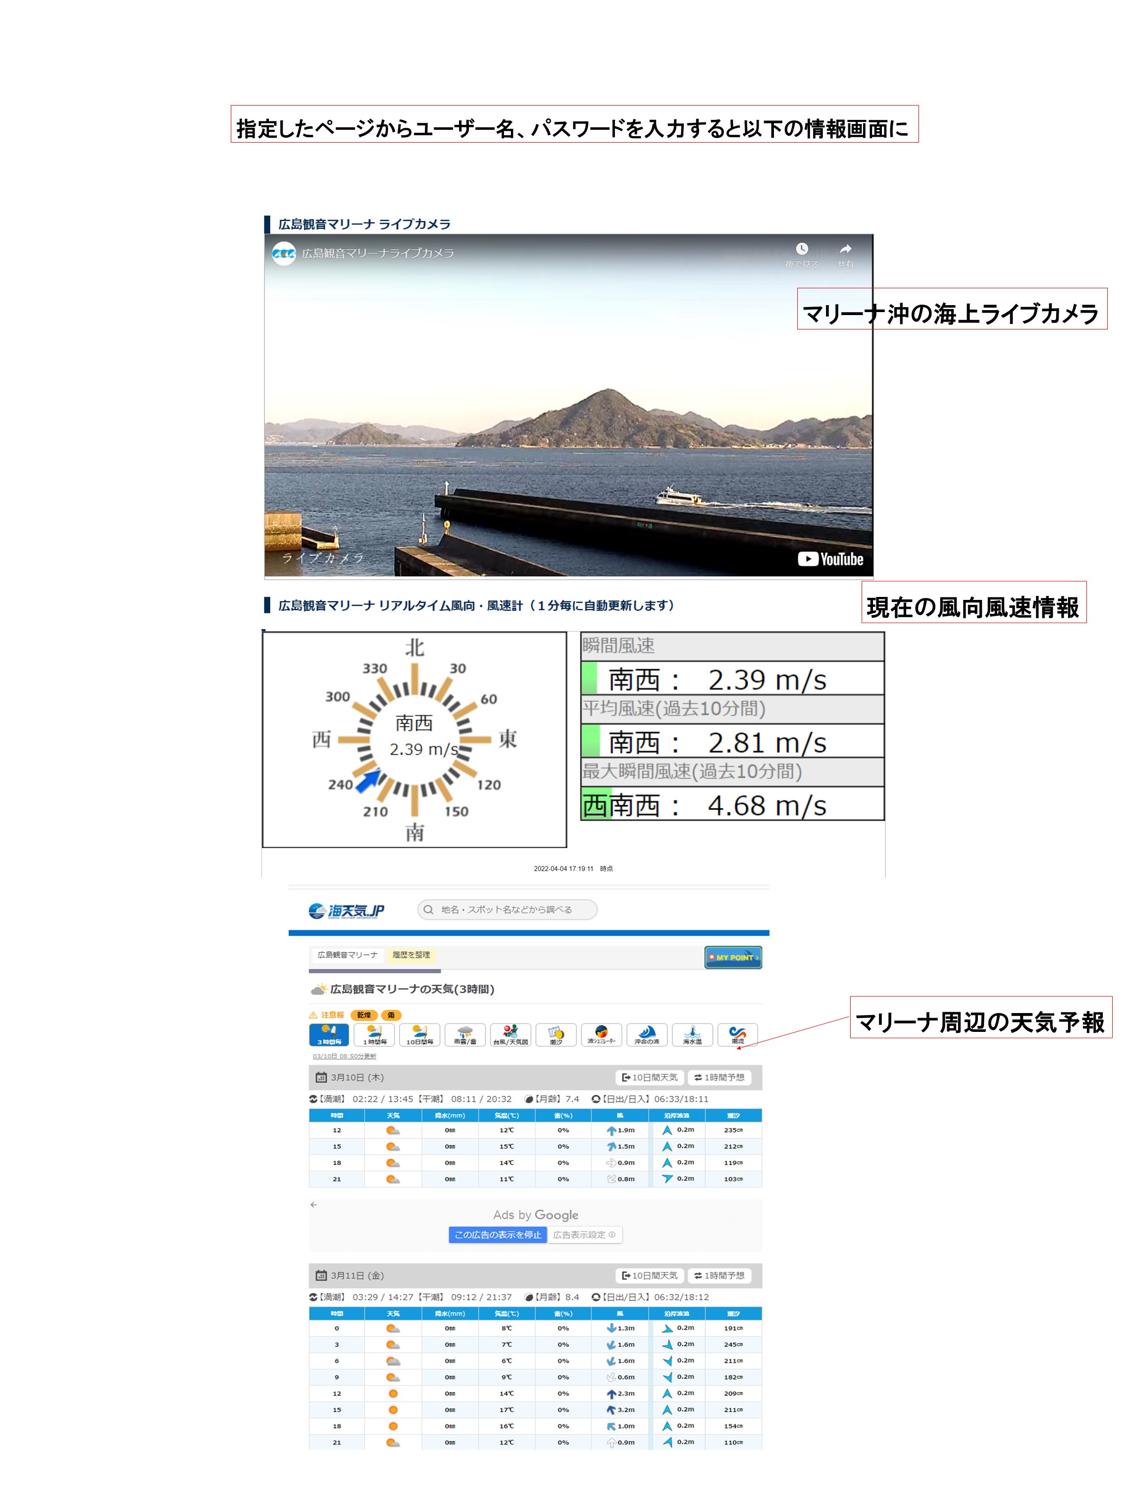Open the 海水温 sea temperature icon
The height and width of the screenshot is (1503, 1127).
tap(692, 1034)
